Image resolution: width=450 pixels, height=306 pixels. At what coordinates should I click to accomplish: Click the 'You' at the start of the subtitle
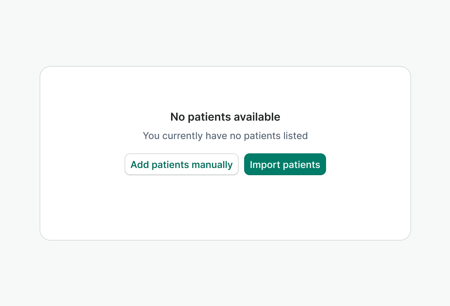point(151,136)
